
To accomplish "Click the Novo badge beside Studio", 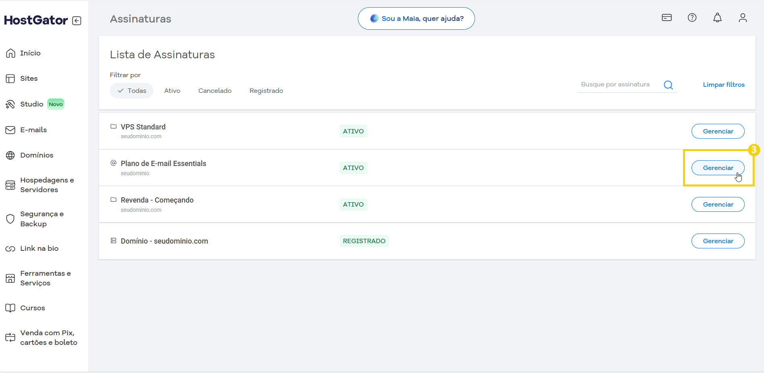I will (56, 104).
